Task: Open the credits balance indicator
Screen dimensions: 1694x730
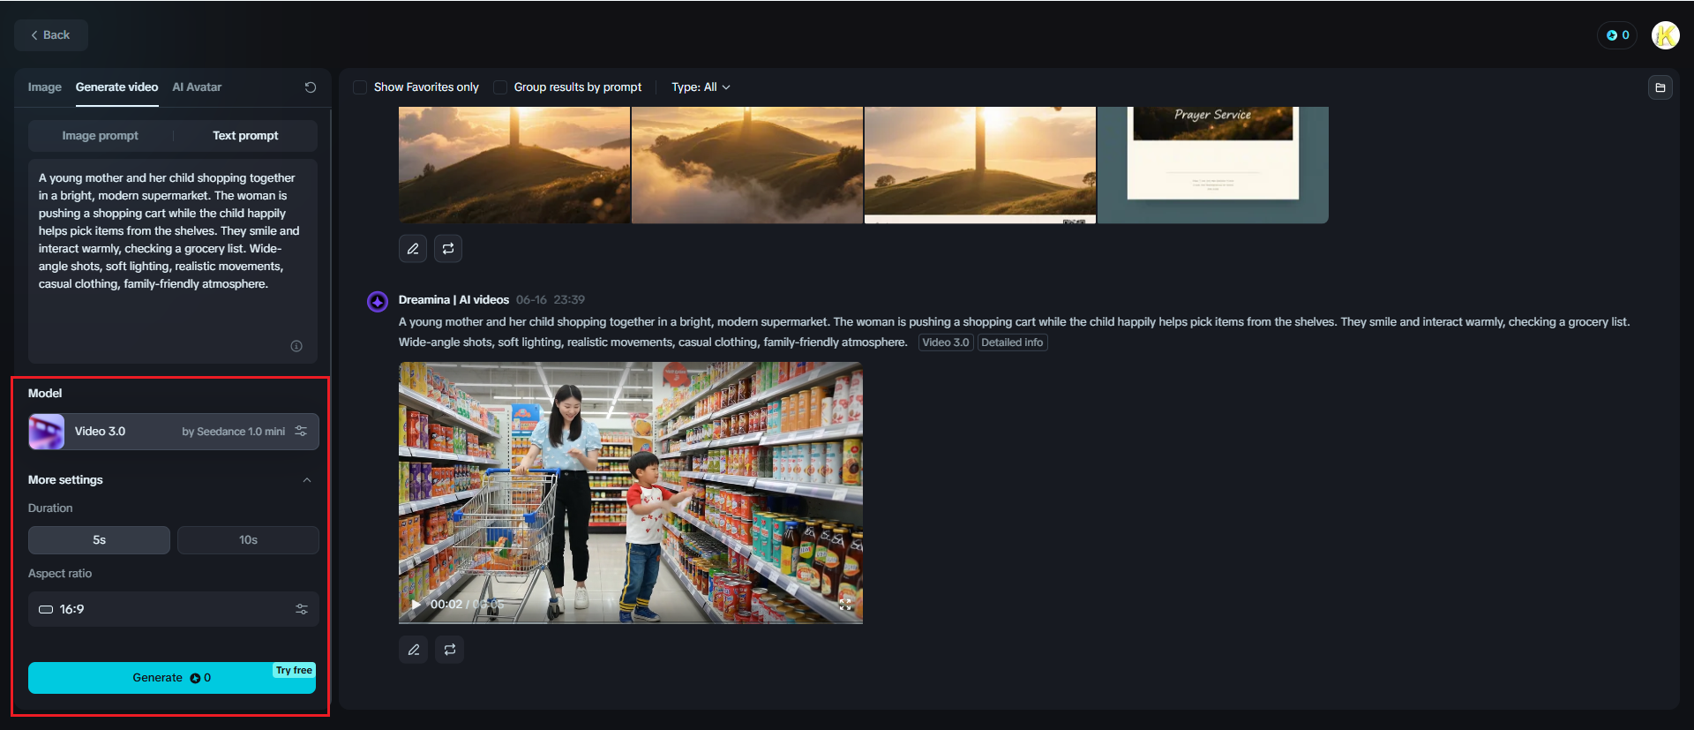Action: [1617, 35]
